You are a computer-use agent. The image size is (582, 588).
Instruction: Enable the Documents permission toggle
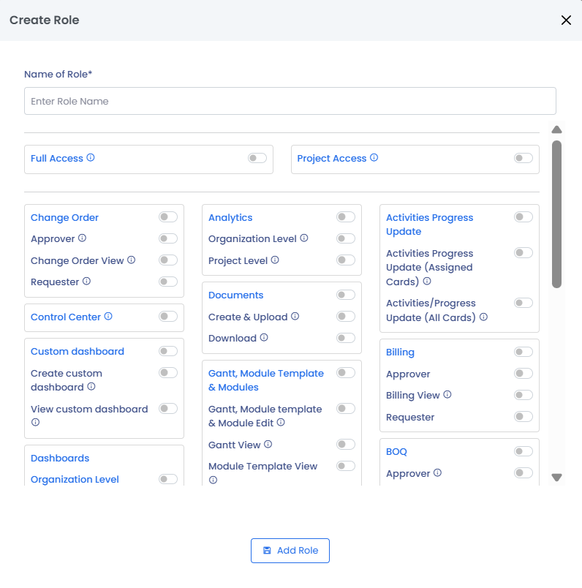coord(346,295)
